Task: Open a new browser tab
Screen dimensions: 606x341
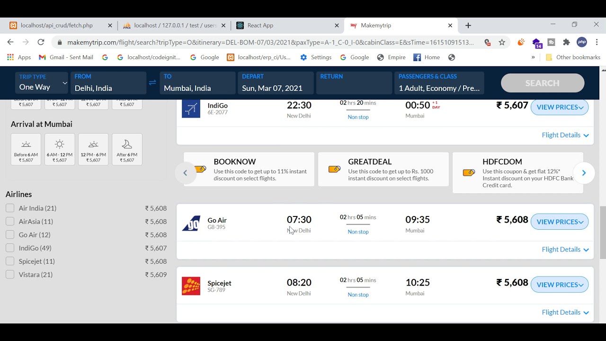Action: click(468, 26)
